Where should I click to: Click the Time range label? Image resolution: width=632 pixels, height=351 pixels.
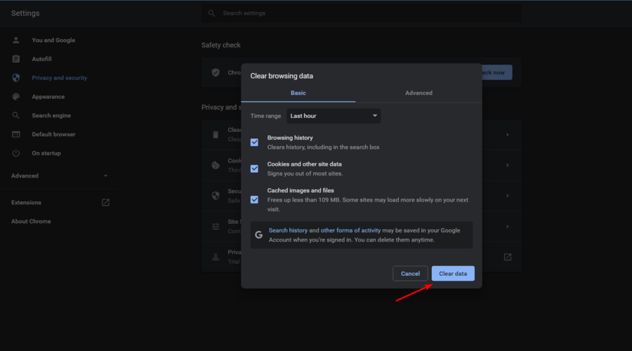265,116
